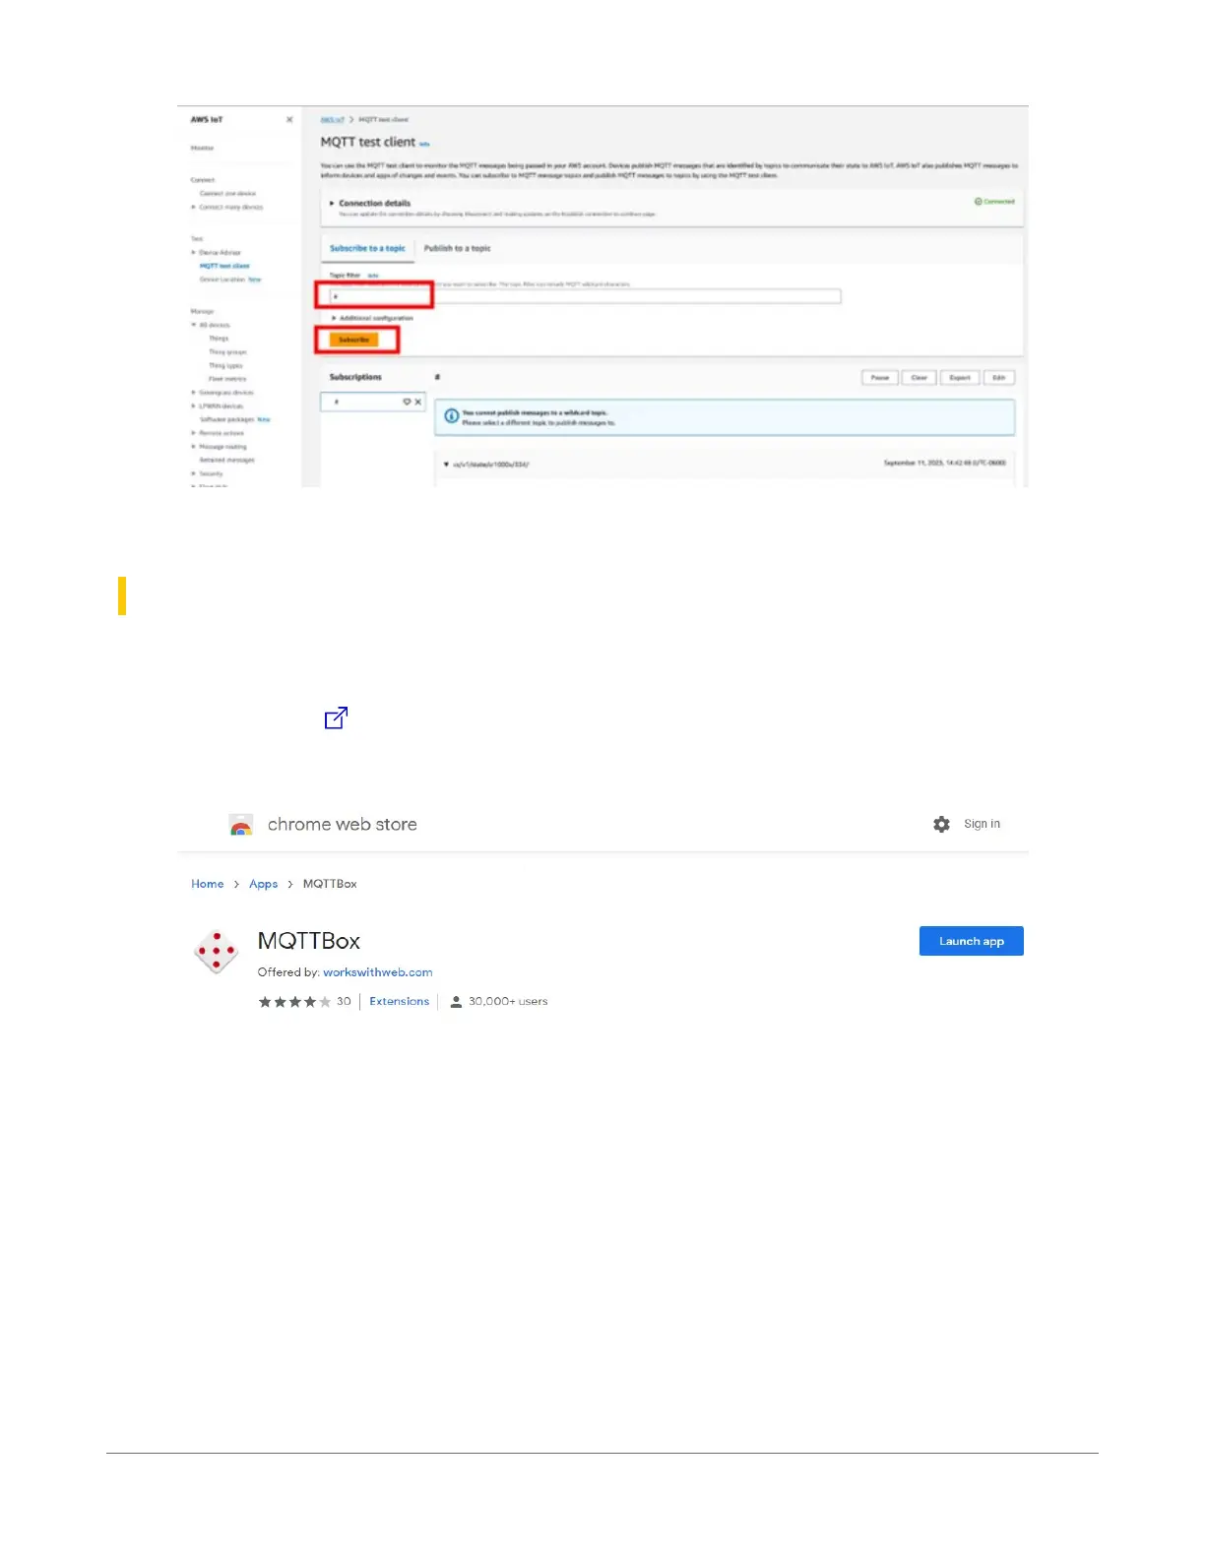Click the Clear button
Screen dimensions: 1205x1559
(920, 377)
